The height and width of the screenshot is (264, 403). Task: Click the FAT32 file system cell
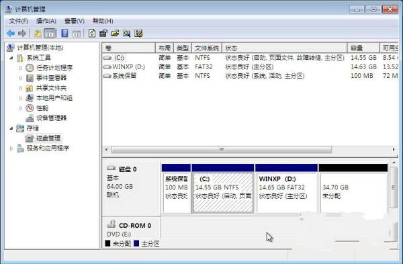click(x=204, y=67)
